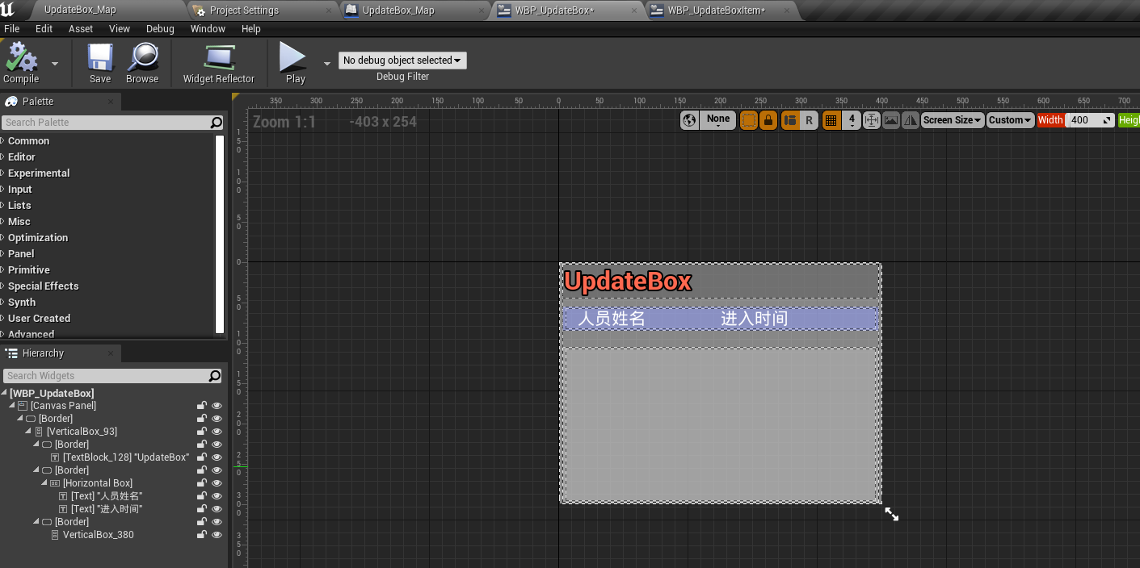
Task: Hide the Canvas Panel with its eye toggle
Action: pyautogui.click(x=216, y=405)
